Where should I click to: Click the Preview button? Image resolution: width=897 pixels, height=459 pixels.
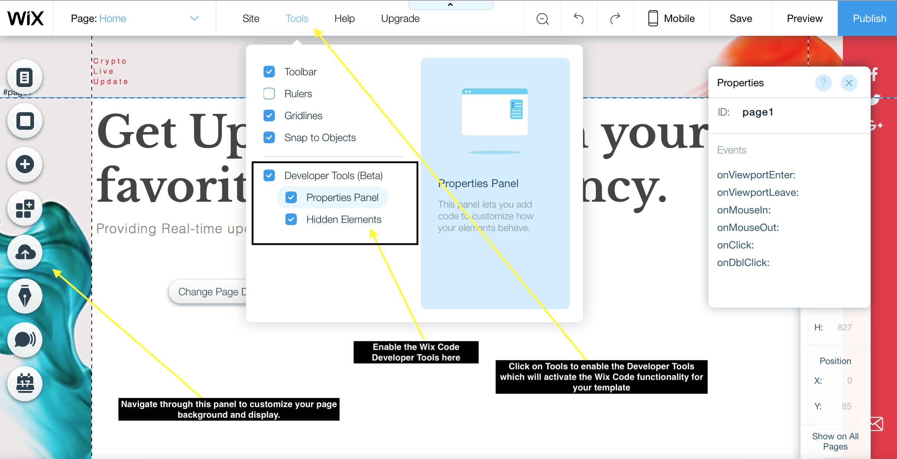[x=805, y=18]
